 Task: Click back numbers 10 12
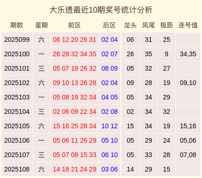tap(109, 126)
